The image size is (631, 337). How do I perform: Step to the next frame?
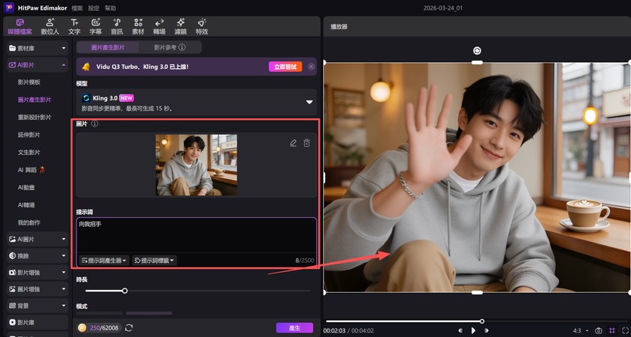pos(487,330)
